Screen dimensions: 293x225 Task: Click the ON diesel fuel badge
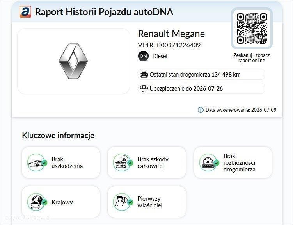143,56
